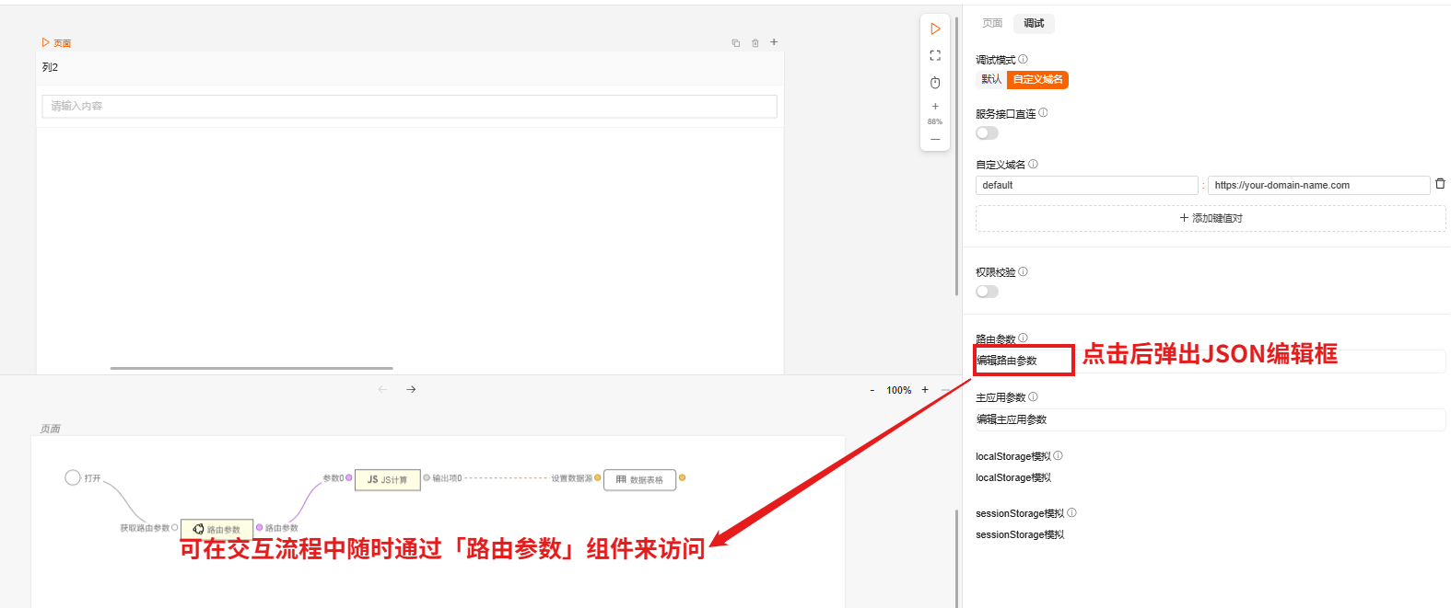Go back with the left arrow in the flow editor
This screenshot has width=1451, height=608.
tap(383, 390)
